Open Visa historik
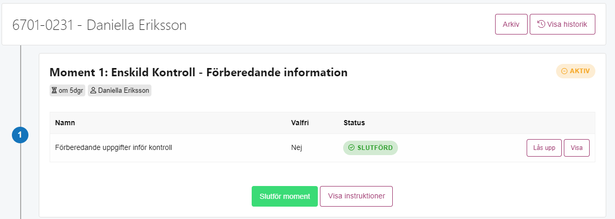Viewport: 615px width, 219px height. (562, 24)
